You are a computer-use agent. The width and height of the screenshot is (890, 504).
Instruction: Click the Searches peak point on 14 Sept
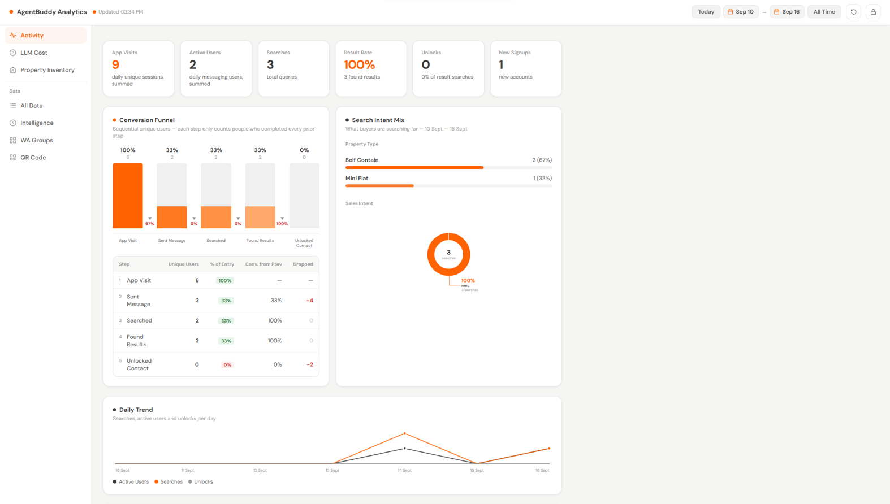coord(405,433)
